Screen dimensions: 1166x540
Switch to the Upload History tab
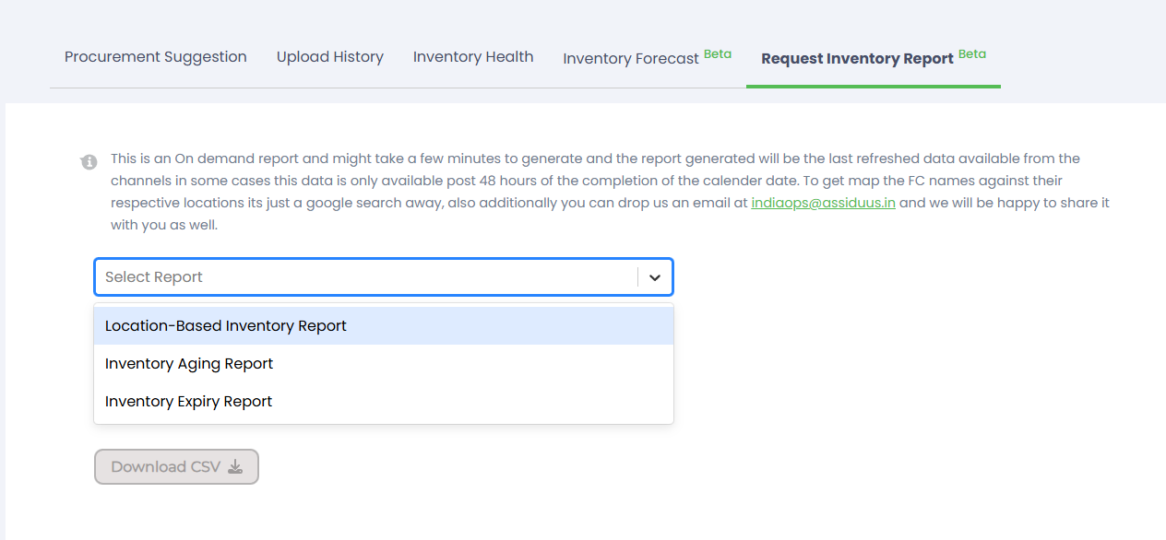click(x=330, y=57)
